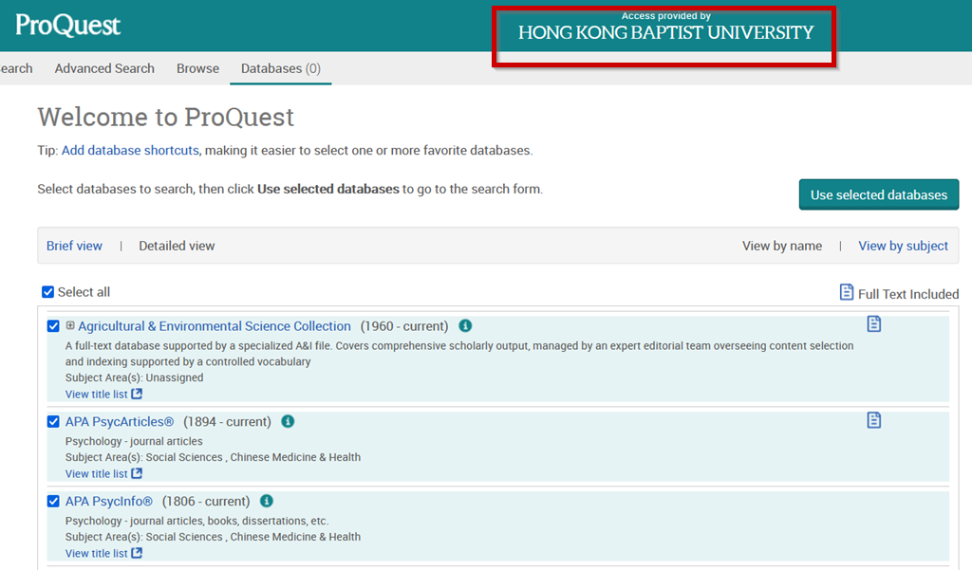Switch sorting with View by name

tap(782, 245)
